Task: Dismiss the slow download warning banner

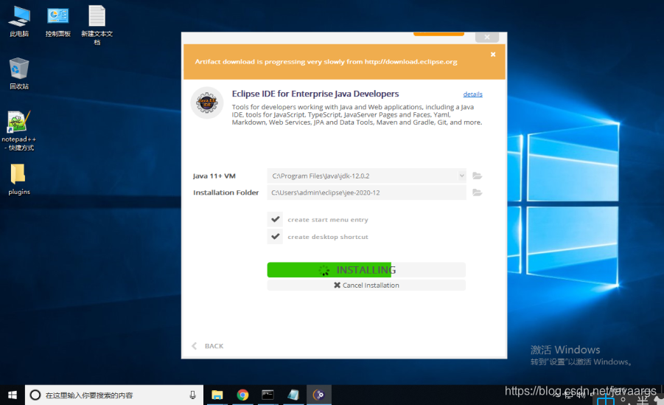Action: click(493, 55)
